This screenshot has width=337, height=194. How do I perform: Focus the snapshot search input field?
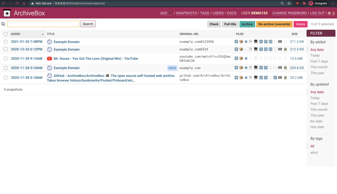click(43, 24)
